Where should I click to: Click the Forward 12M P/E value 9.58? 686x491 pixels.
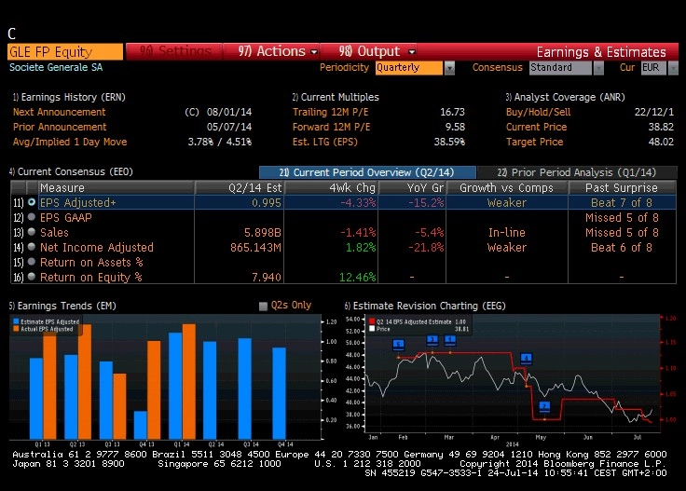[x=455, y=127]
